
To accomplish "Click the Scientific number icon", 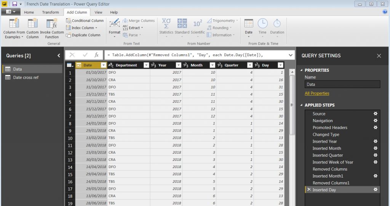I will [x=198, y=24].
